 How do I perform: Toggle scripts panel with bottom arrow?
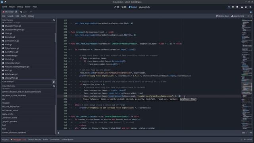tap(58, 133)
